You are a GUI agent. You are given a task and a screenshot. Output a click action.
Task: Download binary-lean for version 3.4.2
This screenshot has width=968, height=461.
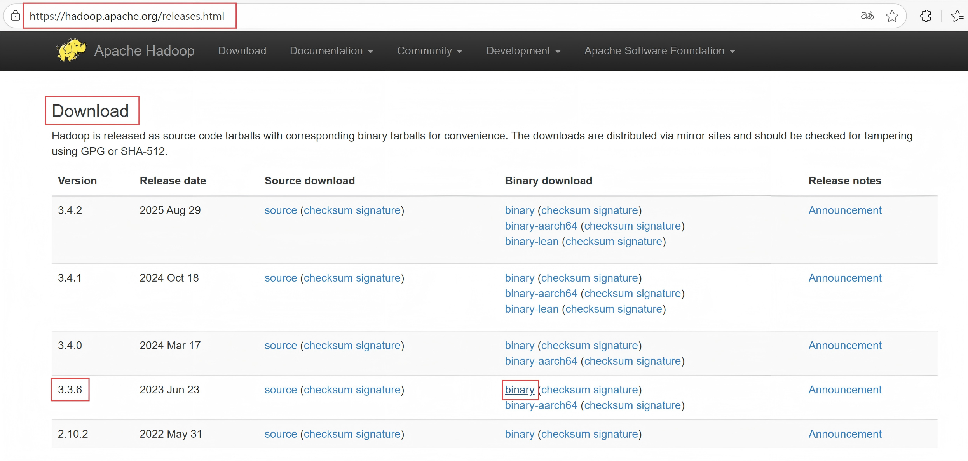point(532,241)
